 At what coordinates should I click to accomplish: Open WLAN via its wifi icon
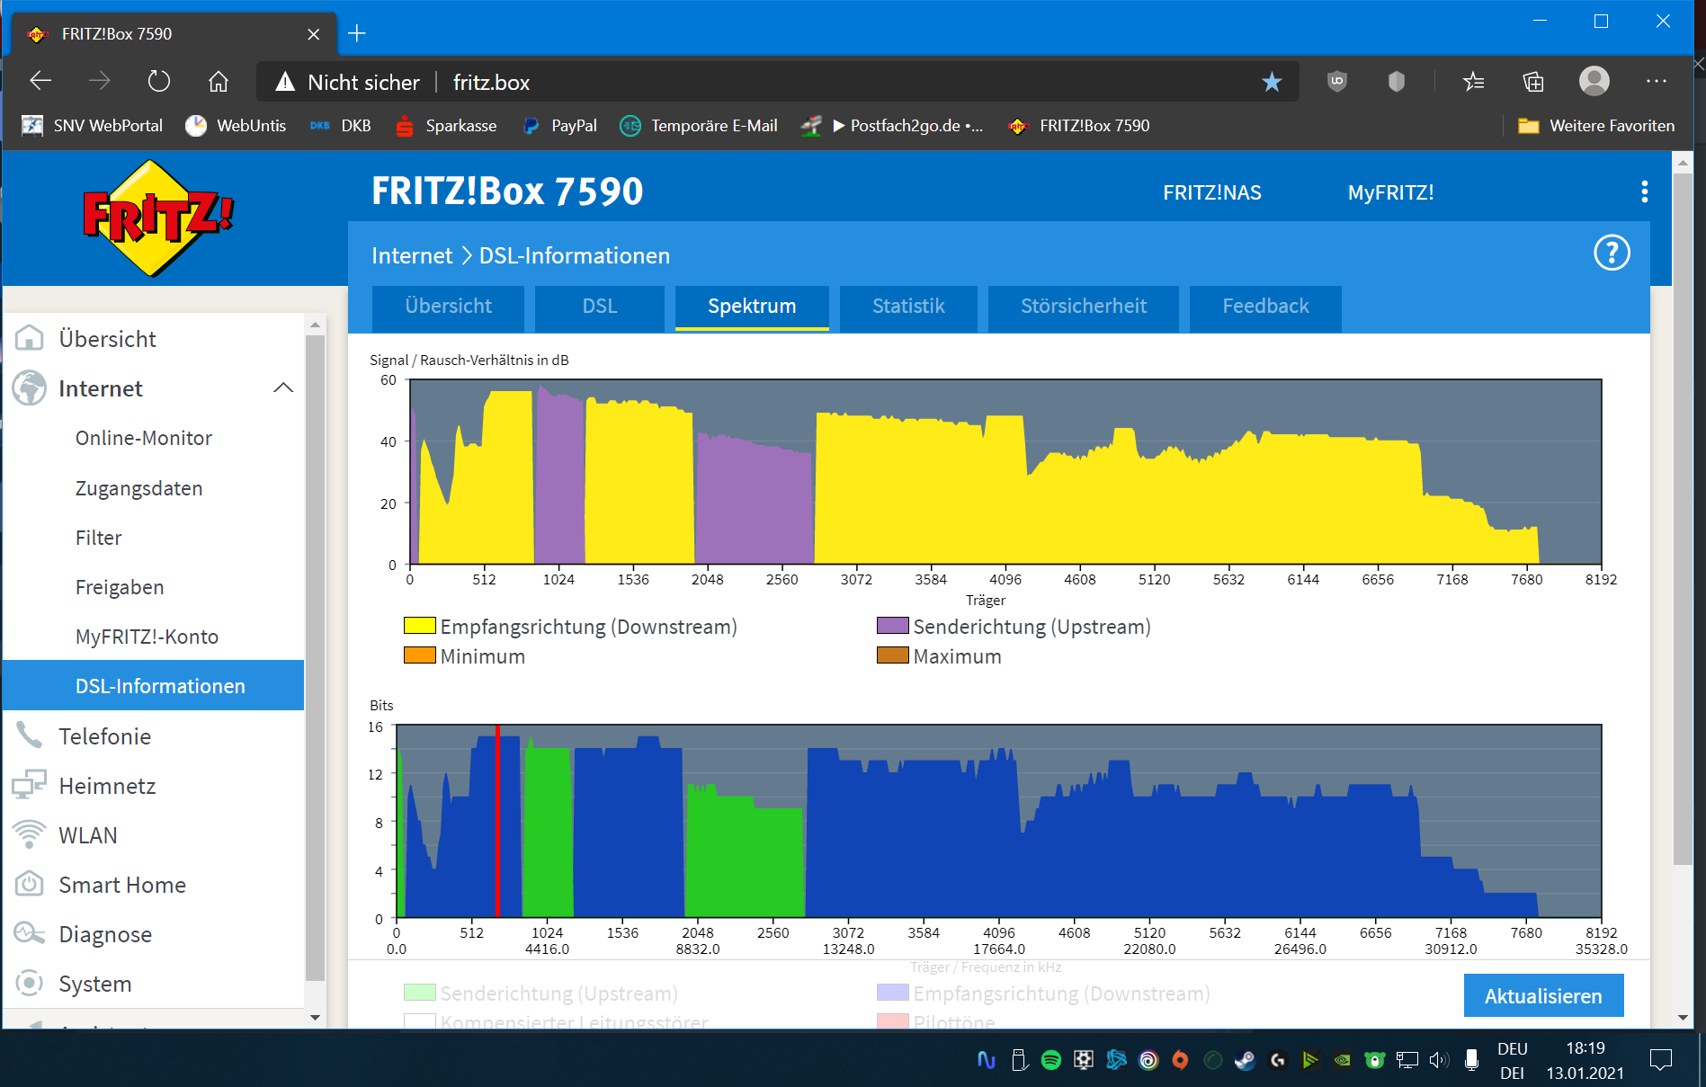30,835
